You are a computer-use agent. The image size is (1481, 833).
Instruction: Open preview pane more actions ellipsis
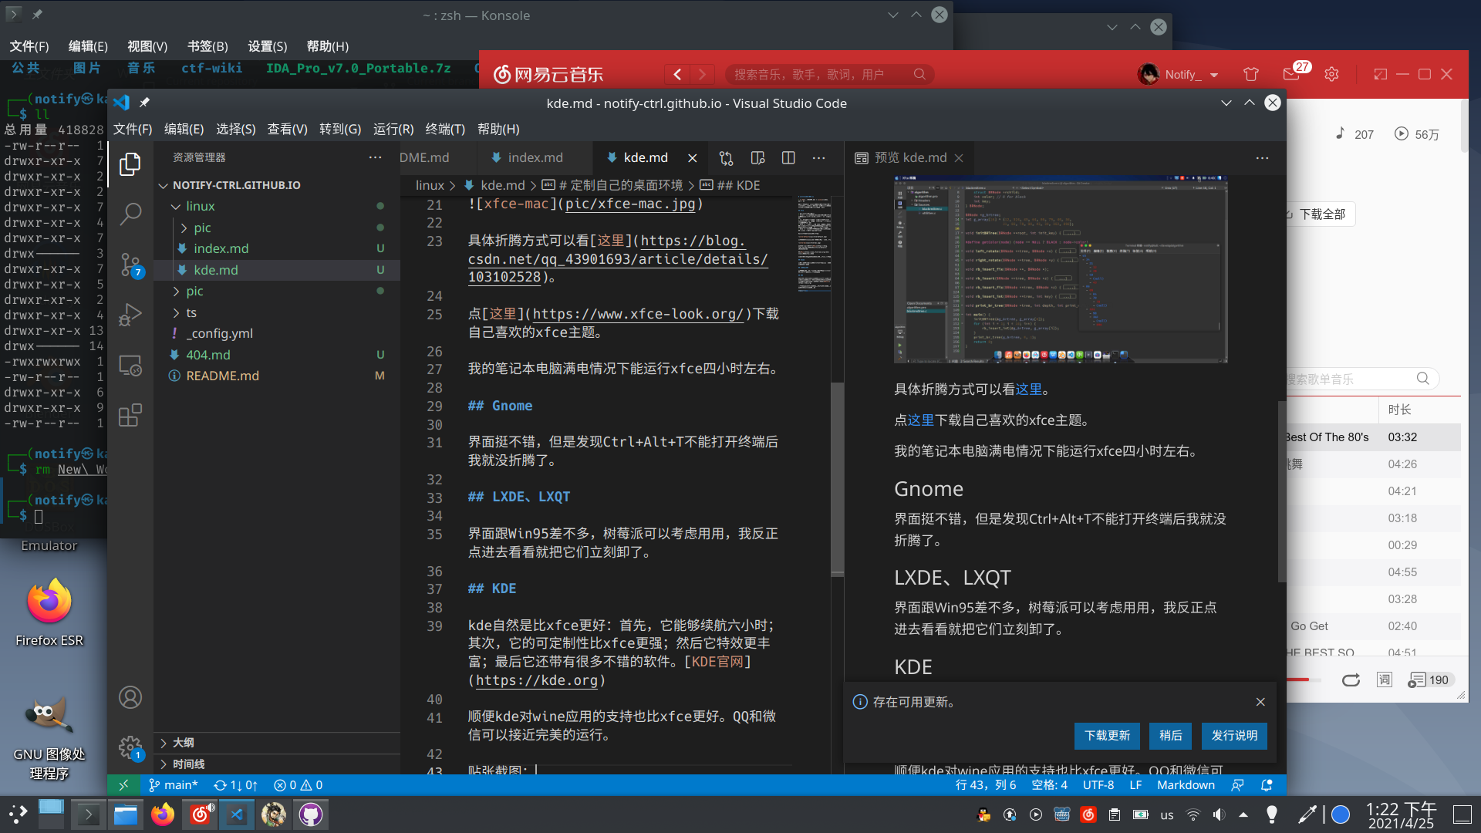(1262, 158)
